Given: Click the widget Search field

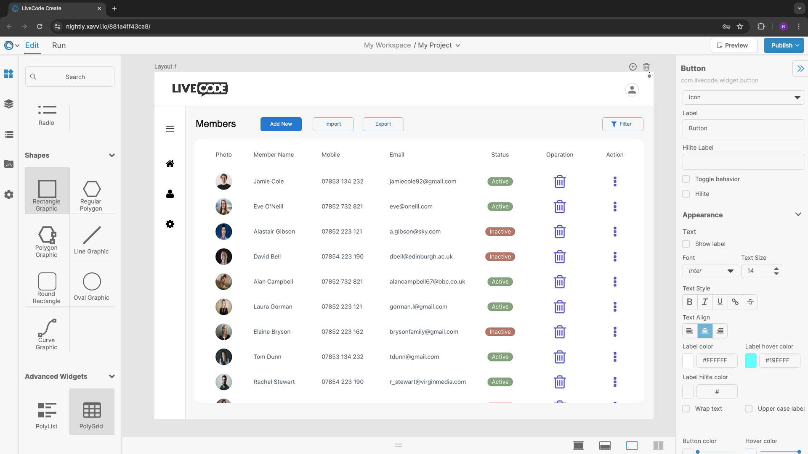Looking at the screenshot, I should point(70,77).
